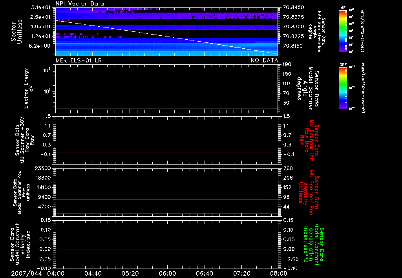Click the 206 telemetry tick value
The height and width of the screenshot is (278, 402).
[x=288, y=178]
